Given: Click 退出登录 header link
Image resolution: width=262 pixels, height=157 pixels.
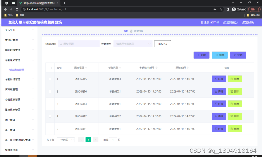Looking at the screenshot, I should (248, 23).
